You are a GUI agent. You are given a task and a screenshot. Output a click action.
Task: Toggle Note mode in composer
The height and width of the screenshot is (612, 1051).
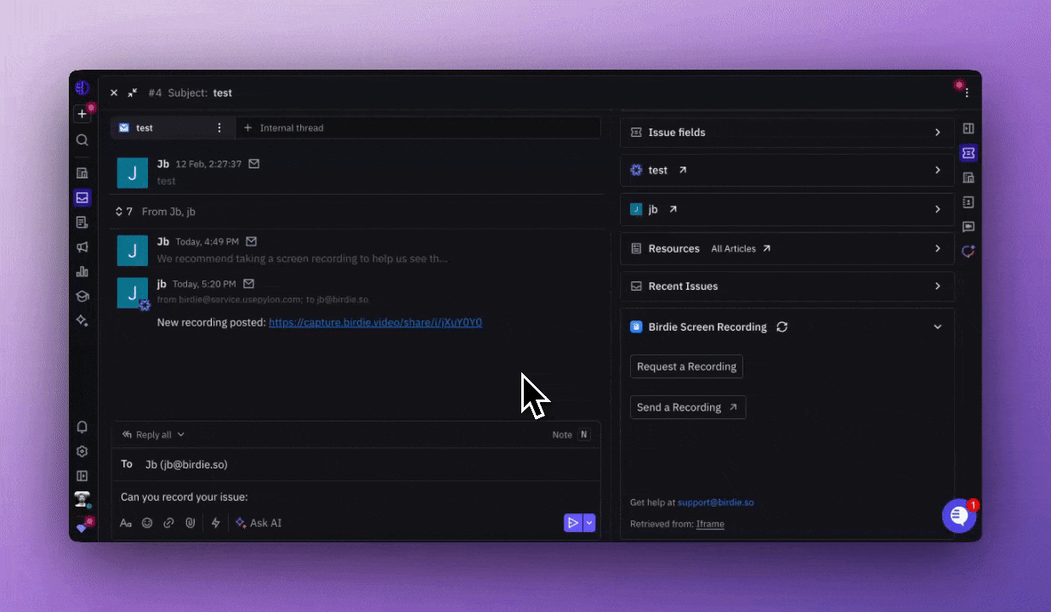coord(570,434)
